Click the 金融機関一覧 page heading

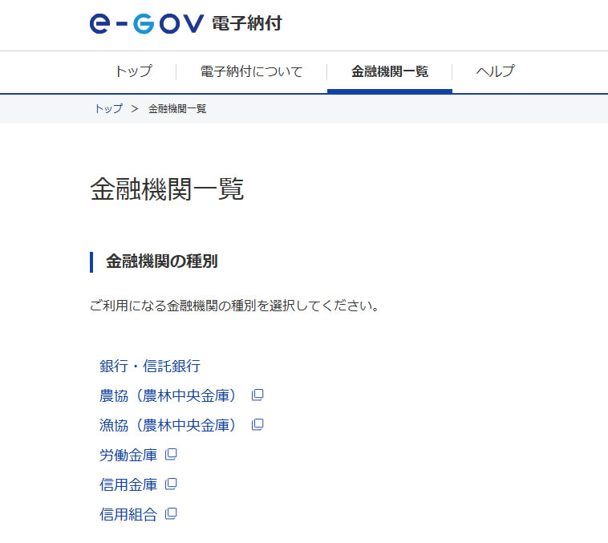pyautogui.click(x=167, y=189)
